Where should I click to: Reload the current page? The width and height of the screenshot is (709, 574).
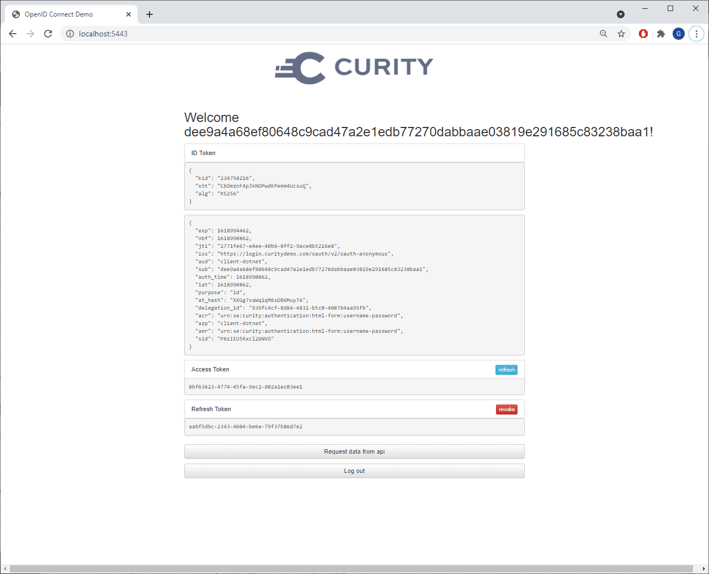coord(48,34)
